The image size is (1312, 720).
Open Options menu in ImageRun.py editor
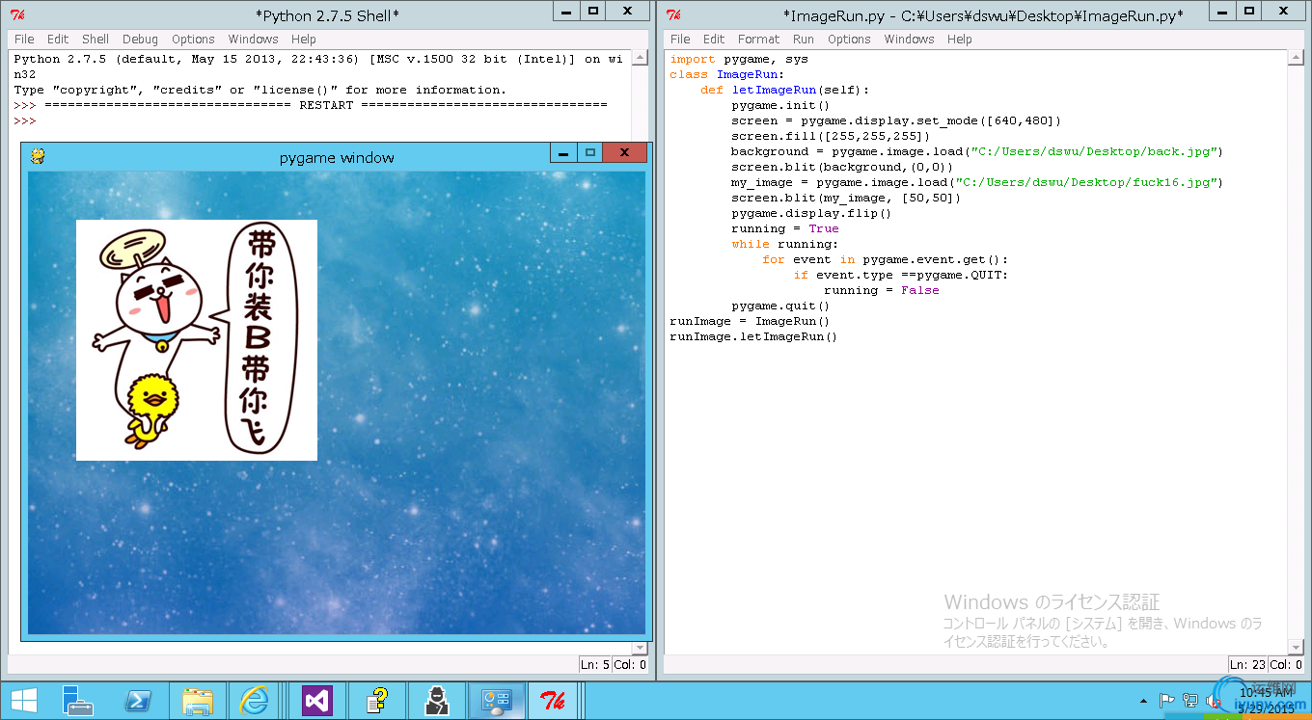pos(849,40)
